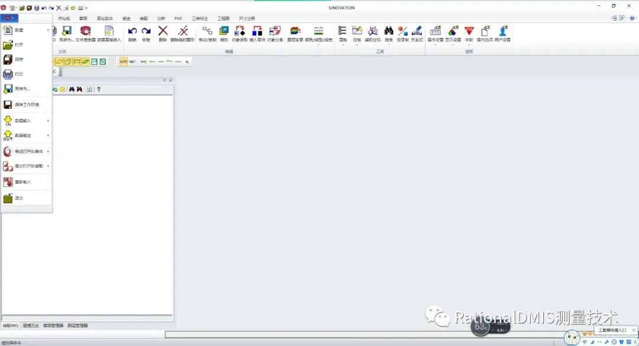Switch to the 图层管理器 bottom tab
639x346 pixels.
[x=78, y=326]
